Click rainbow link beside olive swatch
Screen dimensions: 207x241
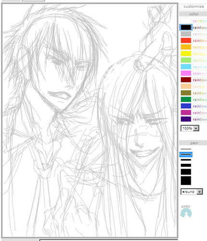[x=200, y=93]
